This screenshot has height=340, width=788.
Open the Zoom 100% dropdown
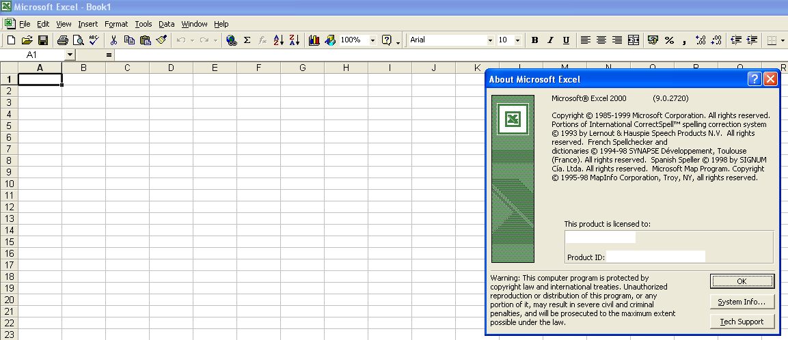tap(373, 40)
